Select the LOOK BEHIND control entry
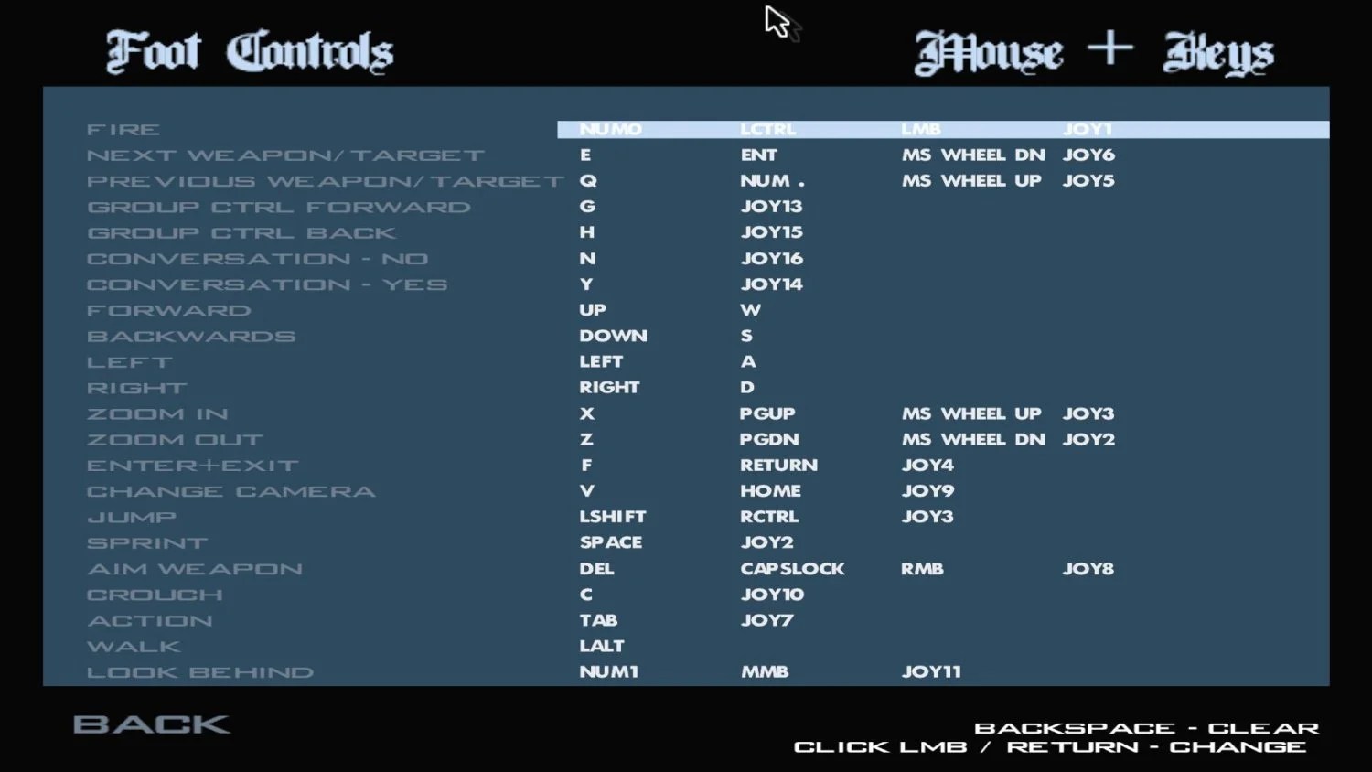1372x772 pixels. coord(686,672)
